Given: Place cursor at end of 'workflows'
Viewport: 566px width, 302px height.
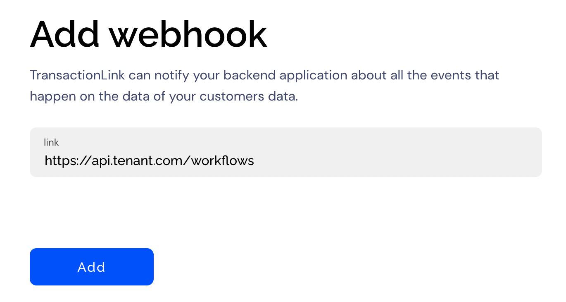Looking at the screenshot, I should 254,161.
